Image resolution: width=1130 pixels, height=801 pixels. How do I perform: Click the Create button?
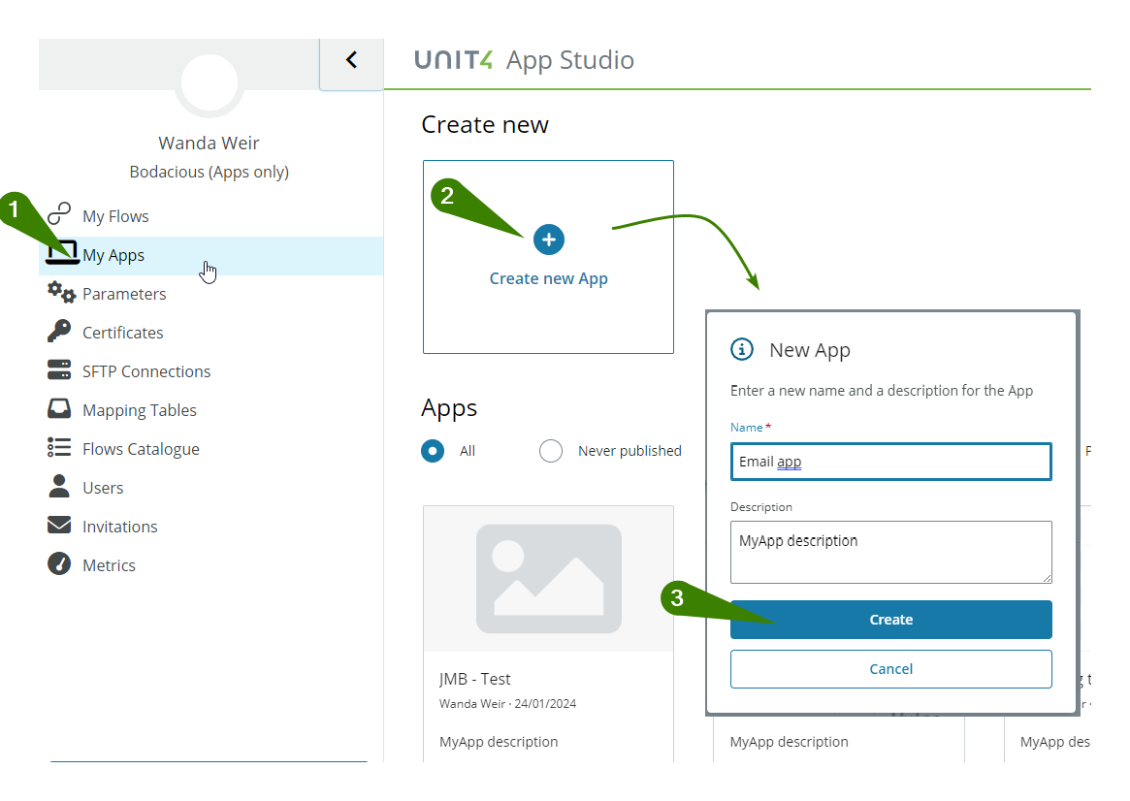890,620
